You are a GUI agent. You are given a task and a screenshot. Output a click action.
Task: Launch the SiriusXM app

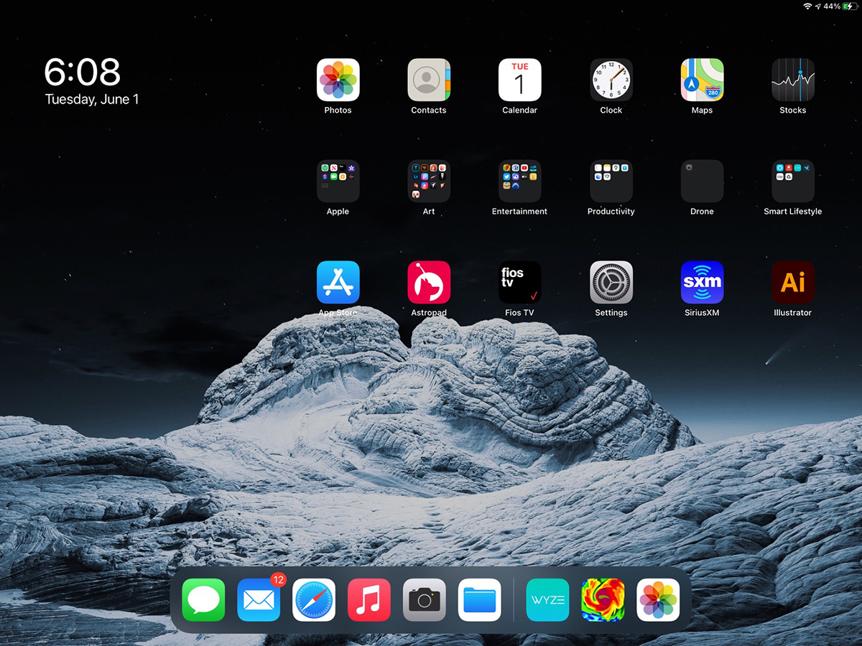tap(702, 282)
